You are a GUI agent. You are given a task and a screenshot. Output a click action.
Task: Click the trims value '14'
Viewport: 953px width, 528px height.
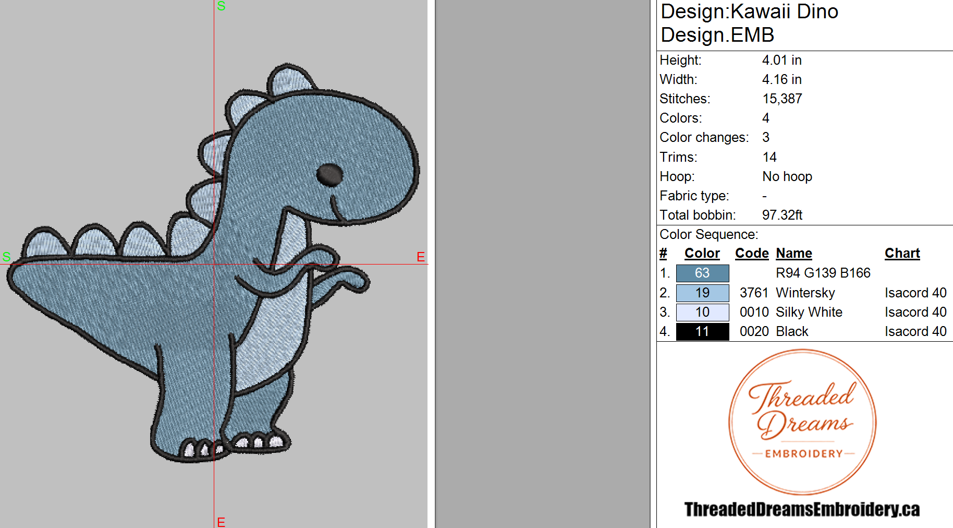point(769,157)
